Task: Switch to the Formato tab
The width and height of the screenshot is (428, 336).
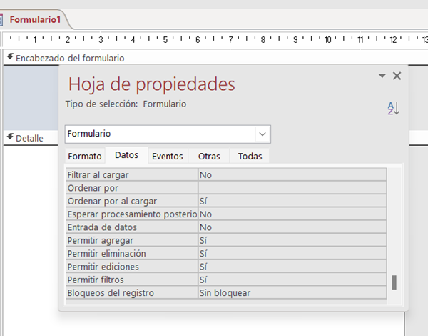Action: click(x=86, y=156)
